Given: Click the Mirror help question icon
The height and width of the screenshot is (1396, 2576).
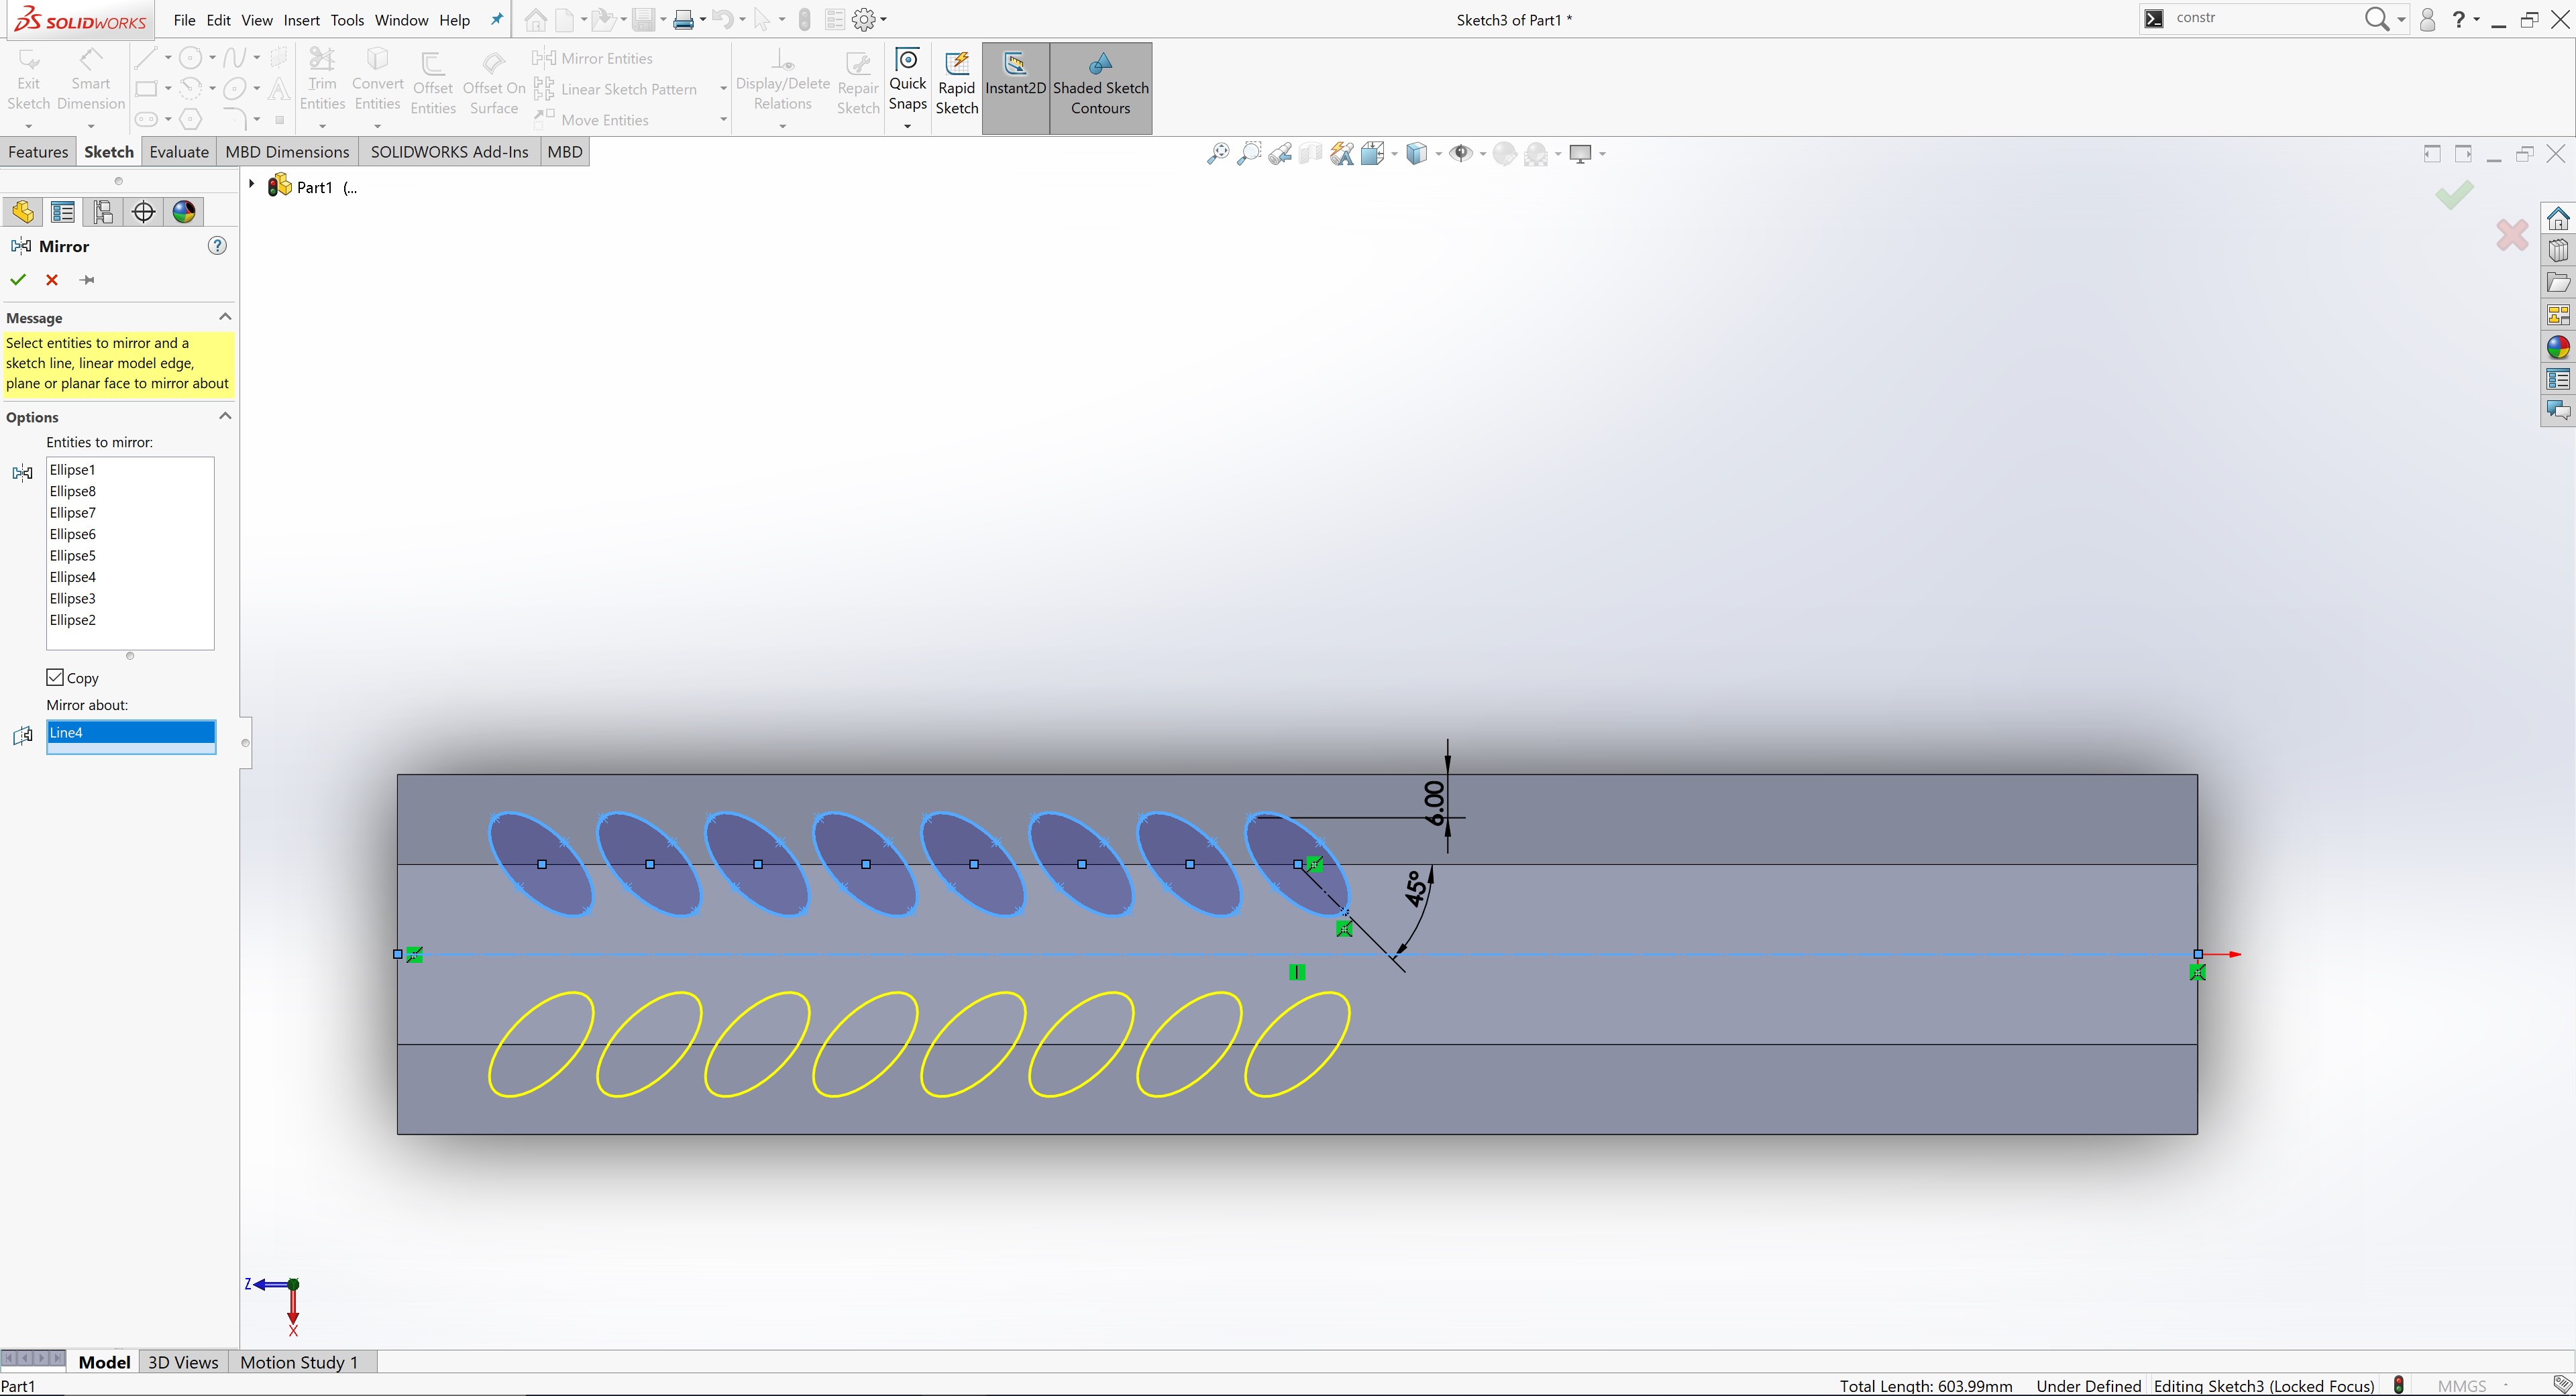Looking at the screenshot, I should click(217, 246).
